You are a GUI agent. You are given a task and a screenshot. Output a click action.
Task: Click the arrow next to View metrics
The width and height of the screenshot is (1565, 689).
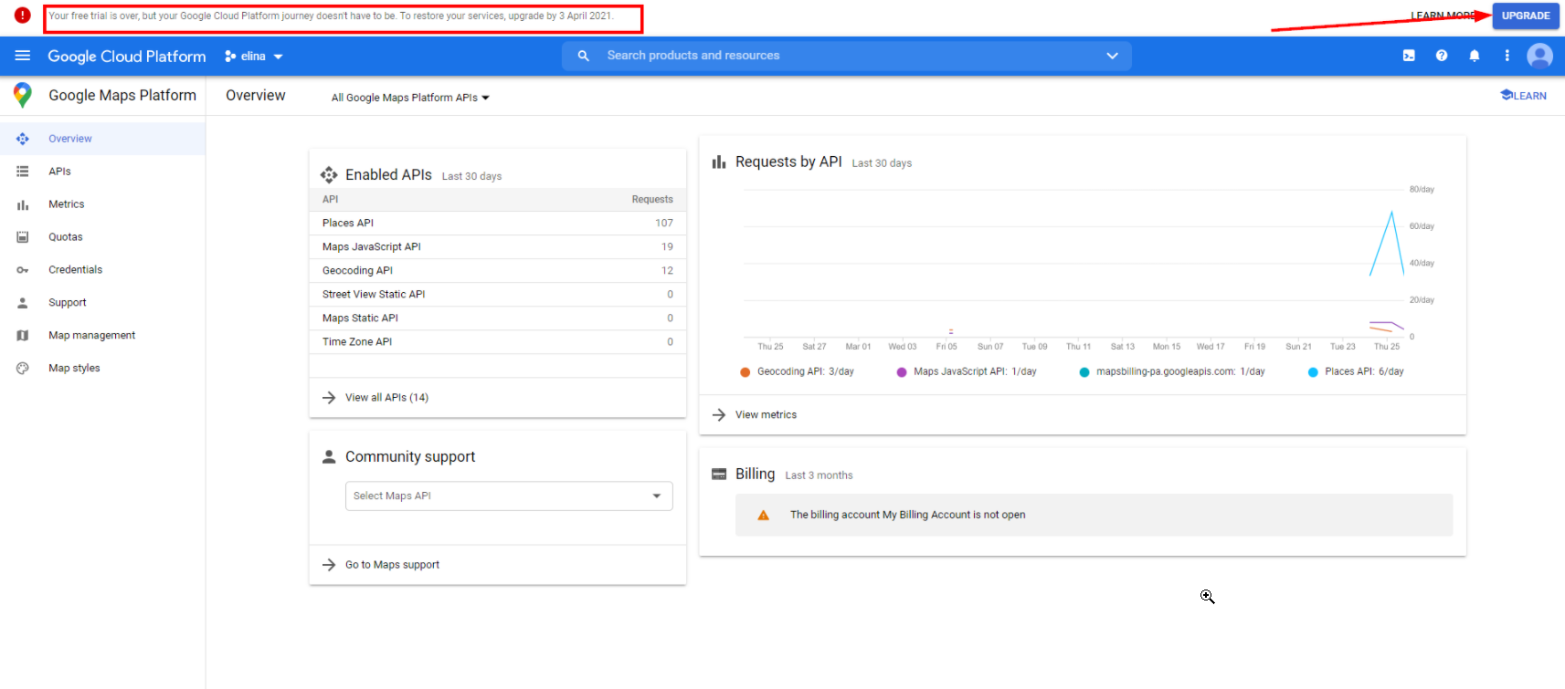click(719, 415)
